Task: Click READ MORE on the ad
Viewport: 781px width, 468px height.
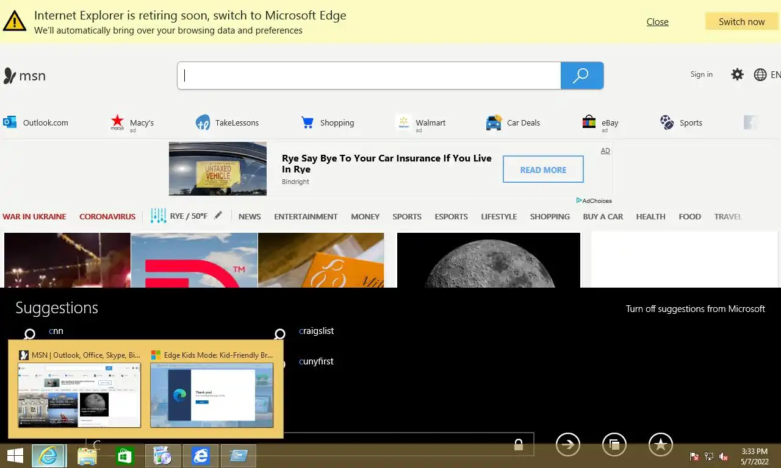Action: click(543, 169)
